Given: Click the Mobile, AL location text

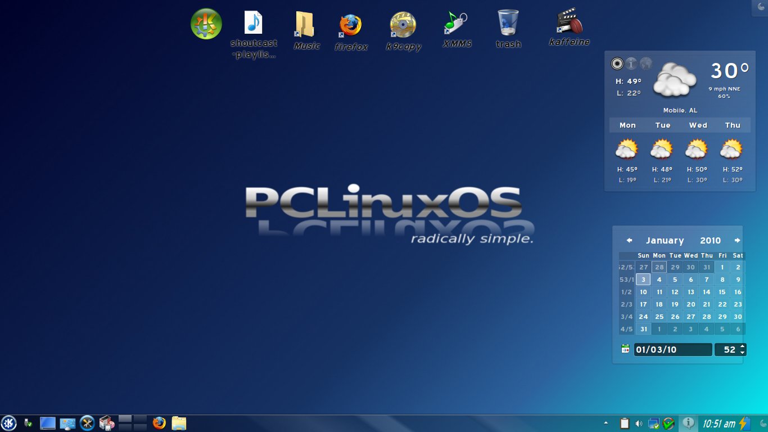Looking at the screenshot, I should tap(680, 110).
